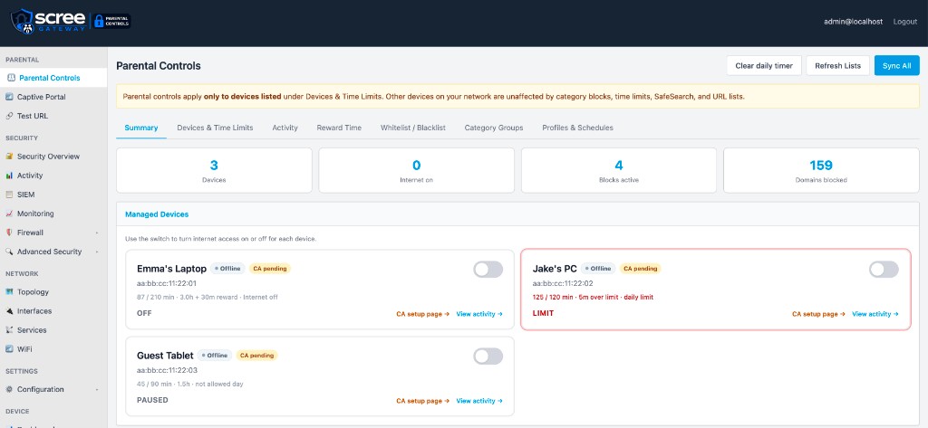
Task: Open CA setup page for Guest Tablet
Action: point(422,401)
